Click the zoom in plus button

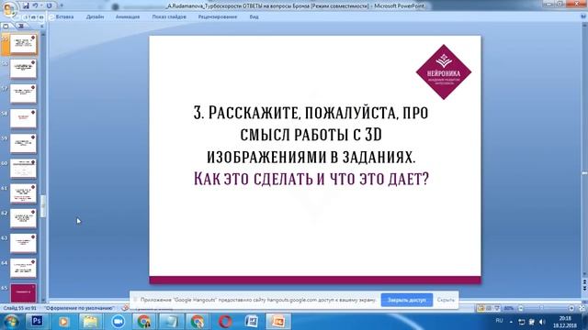[571, 308]
